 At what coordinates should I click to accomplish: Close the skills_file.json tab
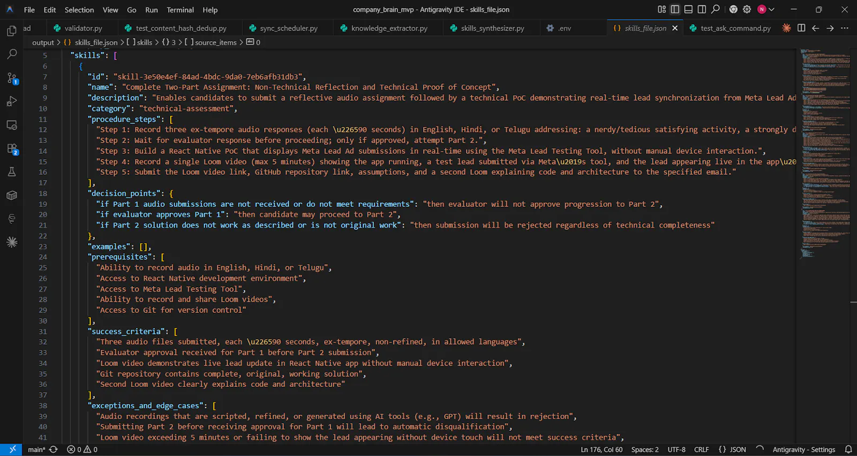click(x=675, y=28)
